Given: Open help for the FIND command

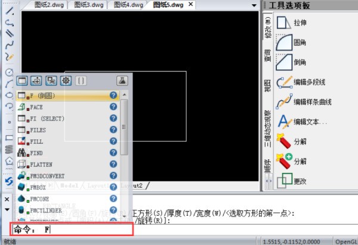Looking at the screenshot, I should (113, 153).
